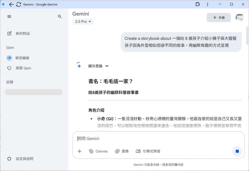This screenshot has height=171, width=249.
Task: Expand 顯示思路 thinking section
Action: point(98,66)
